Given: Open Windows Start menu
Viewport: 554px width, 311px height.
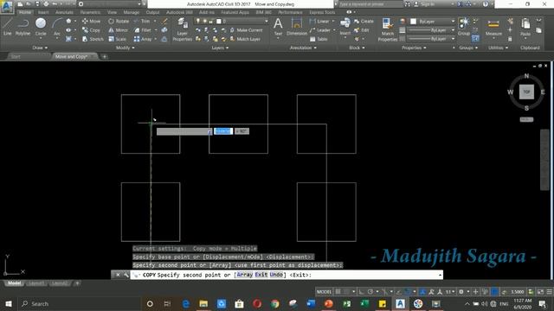Looking at the screenshot, I should tap(9, 303).
